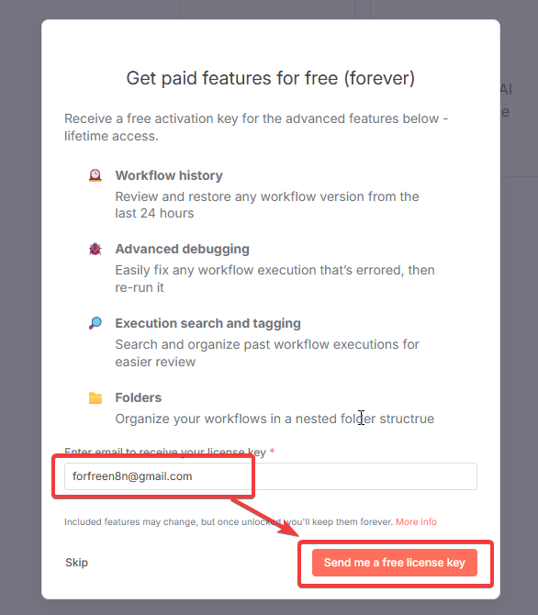The image size is (538, 615).
Task: Click the Advanced debugging ladybug icon
Action: pos(95,249)
